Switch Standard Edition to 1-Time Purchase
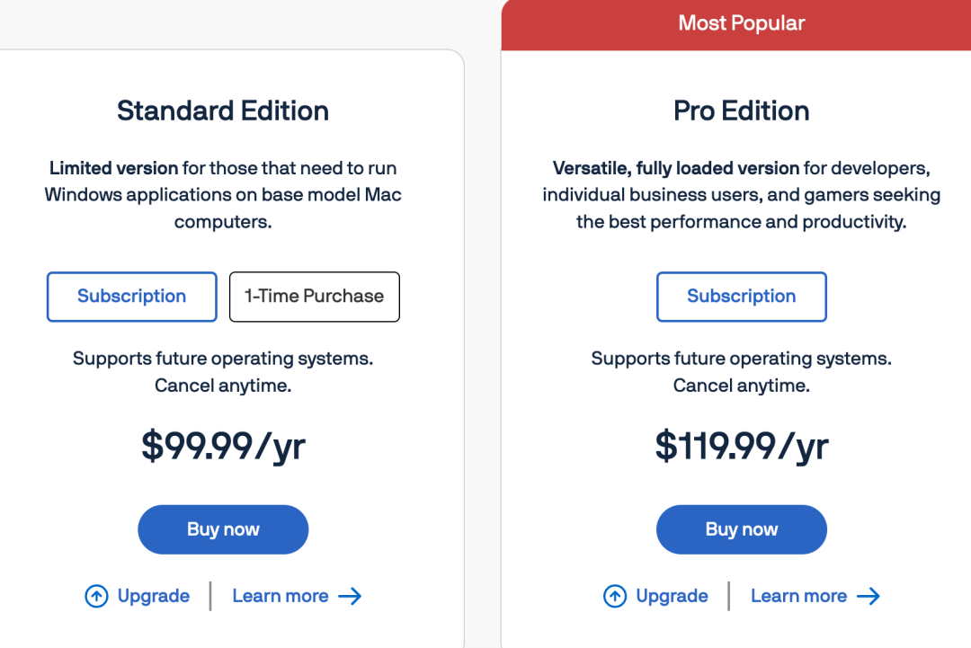Viewport: 971px width, 648px height. pyautogui.click(x=314, y=297)
